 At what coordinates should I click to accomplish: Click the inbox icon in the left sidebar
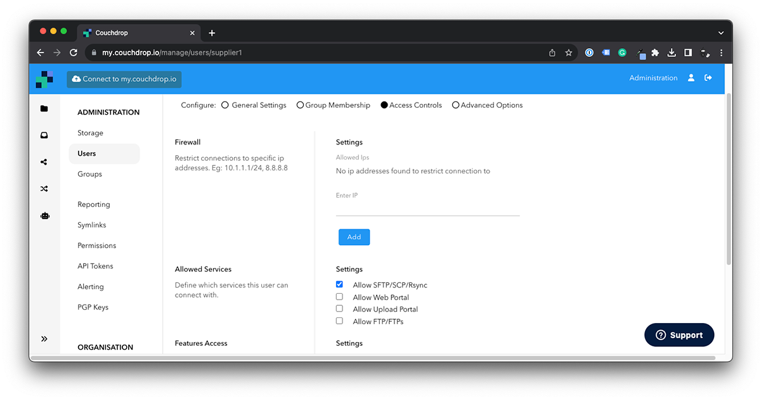click(x=44, y=135)
